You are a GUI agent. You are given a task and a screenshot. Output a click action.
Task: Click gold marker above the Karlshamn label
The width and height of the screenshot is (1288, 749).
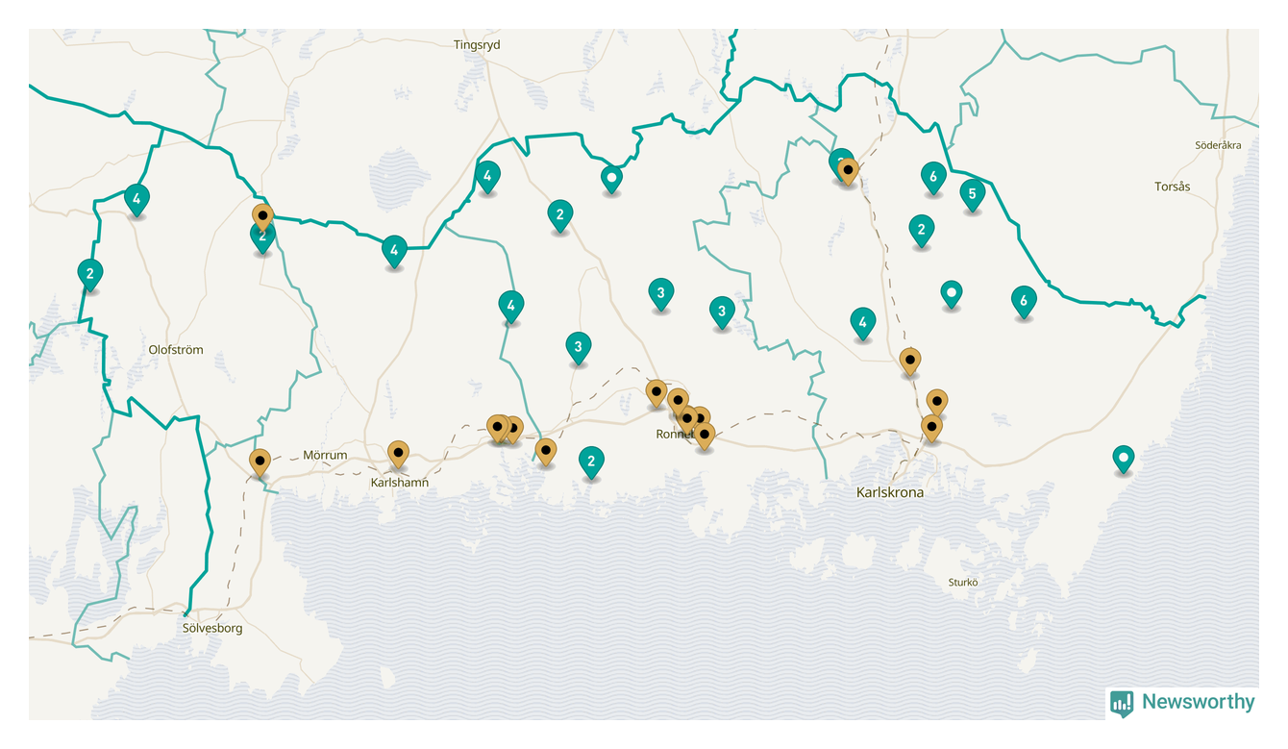point(398,453)
